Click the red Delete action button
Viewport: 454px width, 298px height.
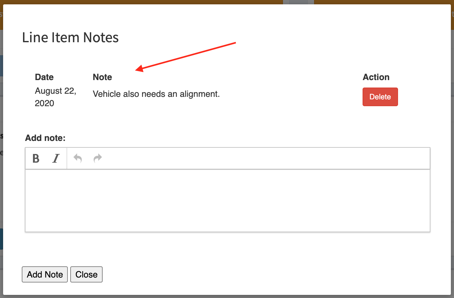[x=380, y=97]
